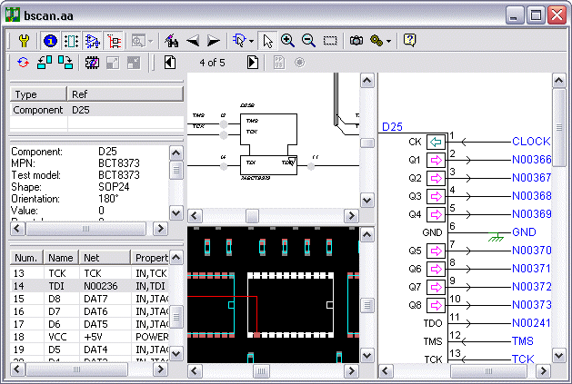The width and height of the screenshot is (572, 384).
Task: Go to previous page arrow beside 4 of 5
Action: pos(170,63)
